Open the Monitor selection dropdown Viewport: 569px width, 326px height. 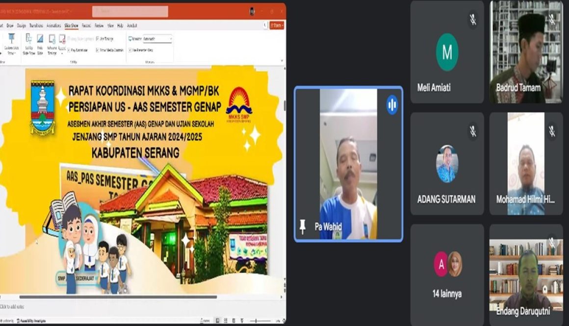point(157,39)
